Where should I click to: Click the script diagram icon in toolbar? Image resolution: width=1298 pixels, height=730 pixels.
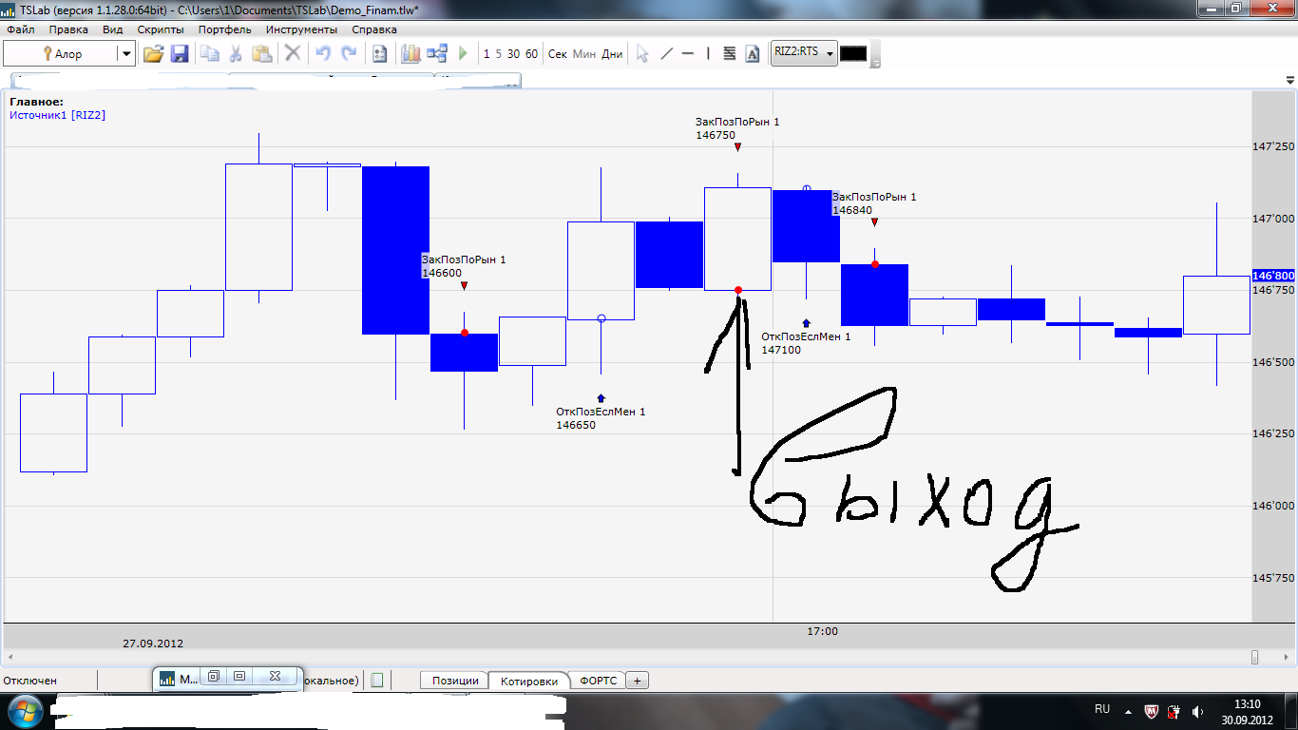pos(437,54)
